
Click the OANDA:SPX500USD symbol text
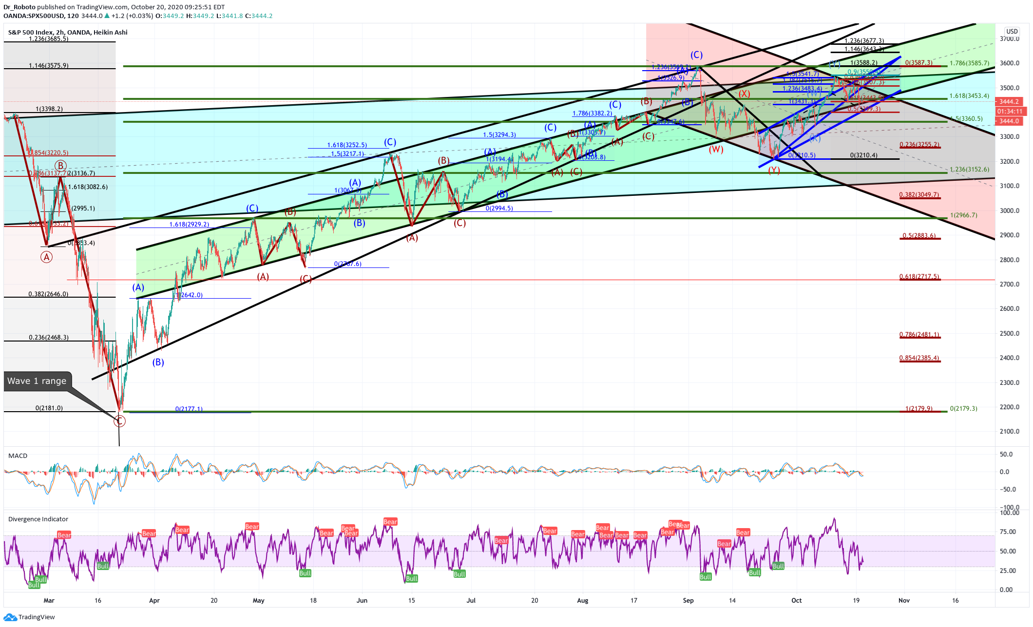34,16
